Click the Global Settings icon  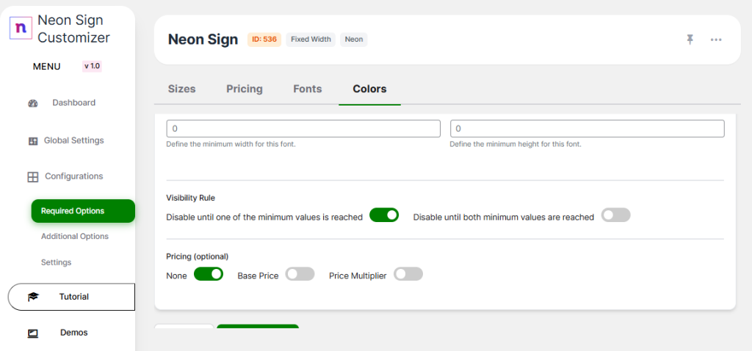[x=33, y=141]
